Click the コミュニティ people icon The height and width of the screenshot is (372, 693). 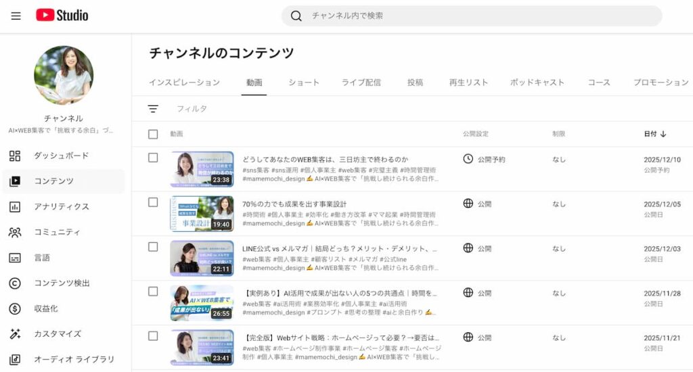pyautogui.click(x=15, y=233)
